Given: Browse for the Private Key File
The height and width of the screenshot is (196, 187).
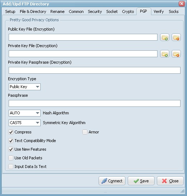Looking at the screenshot, I should 165,54.
